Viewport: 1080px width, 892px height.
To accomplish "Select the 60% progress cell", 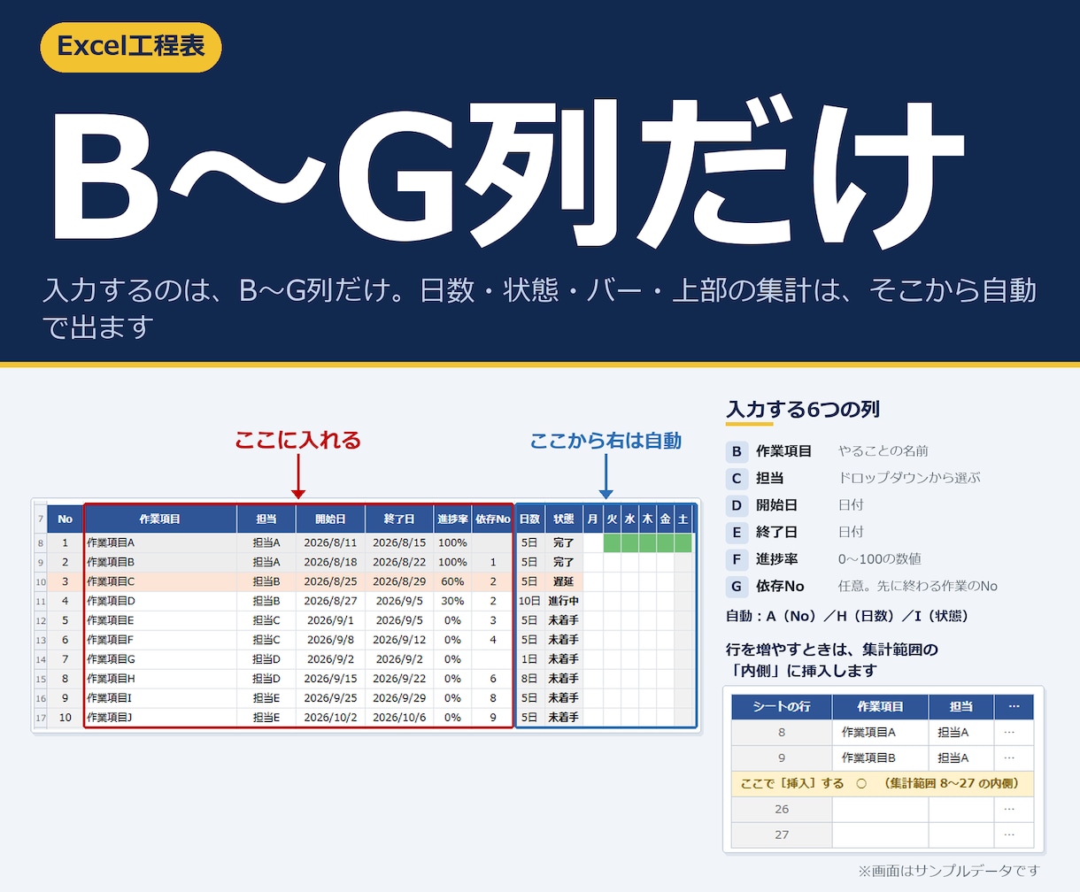I will 452,581.
